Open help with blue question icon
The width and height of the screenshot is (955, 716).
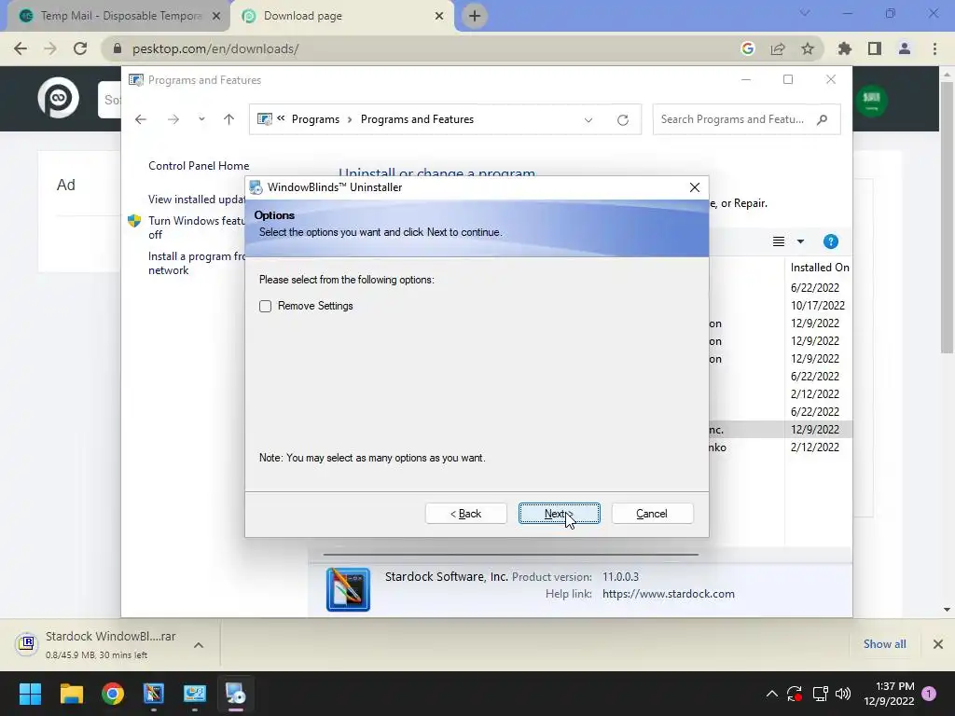pos(831,241)
